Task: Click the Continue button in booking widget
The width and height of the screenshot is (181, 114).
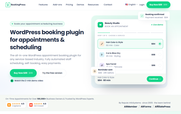Action: coord(155,79)
